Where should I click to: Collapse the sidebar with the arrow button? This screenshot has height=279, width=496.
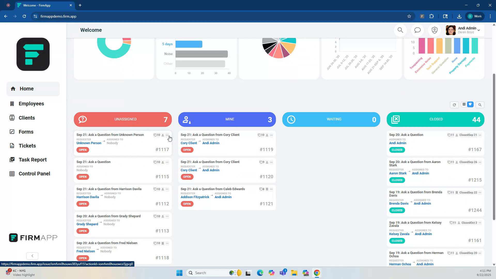(x=32, y=256)
